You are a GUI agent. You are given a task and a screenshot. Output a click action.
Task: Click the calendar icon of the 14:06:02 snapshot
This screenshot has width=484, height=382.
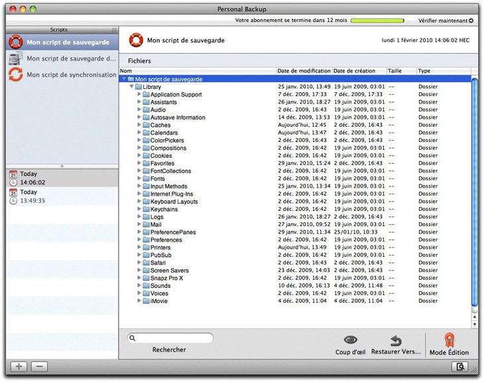13,174
